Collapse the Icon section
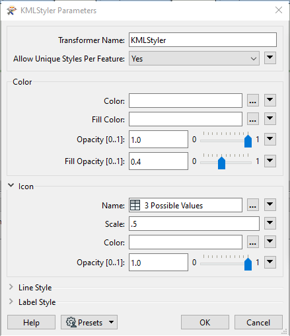Image resolution: width=290 pixels, height=336 pixels. point(11,186)
